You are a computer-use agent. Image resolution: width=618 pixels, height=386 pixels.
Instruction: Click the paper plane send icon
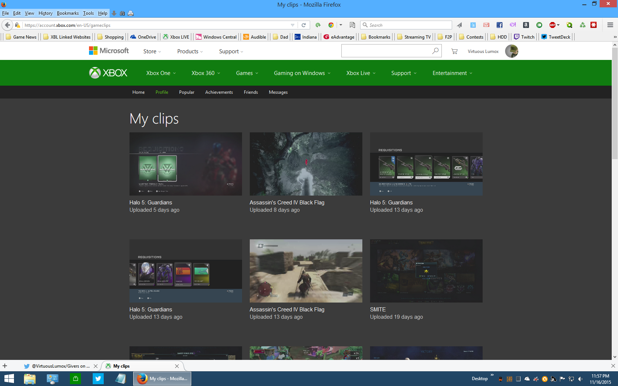click(x=459, y=25)
